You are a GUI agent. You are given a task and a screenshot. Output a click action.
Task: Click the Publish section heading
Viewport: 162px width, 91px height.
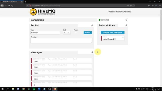tap(35, 26)
